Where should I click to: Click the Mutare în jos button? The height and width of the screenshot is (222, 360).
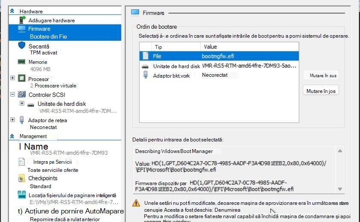pyautogui.click(x=321, y=90)
